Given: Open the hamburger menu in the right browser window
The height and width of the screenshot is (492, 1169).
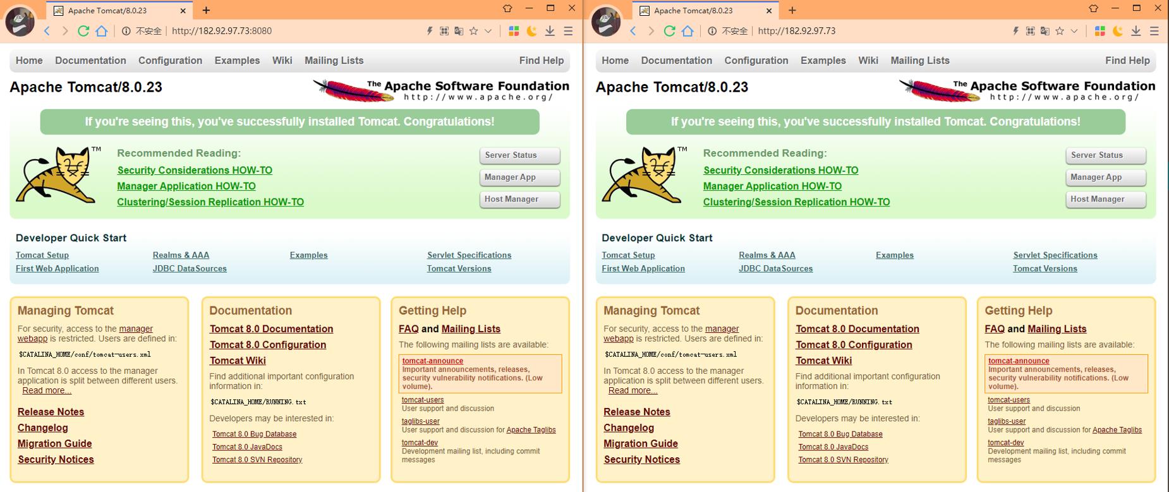Looking at the screenshot, I should tap(1154, 31).
